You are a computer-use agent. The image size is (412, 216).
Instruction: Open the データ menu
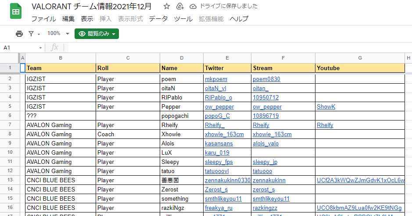[158, 19]
